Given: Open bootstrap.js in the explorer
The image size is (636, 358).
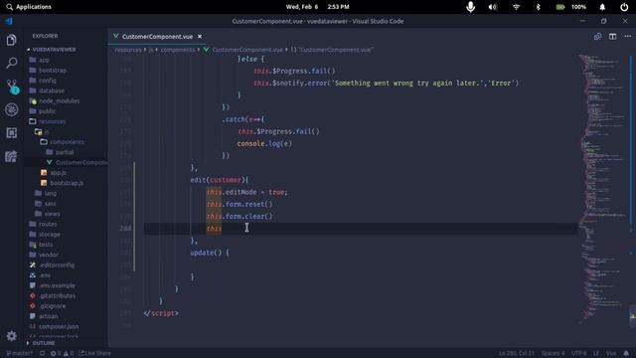Looking at the screenshot, I should click(67, 183).
